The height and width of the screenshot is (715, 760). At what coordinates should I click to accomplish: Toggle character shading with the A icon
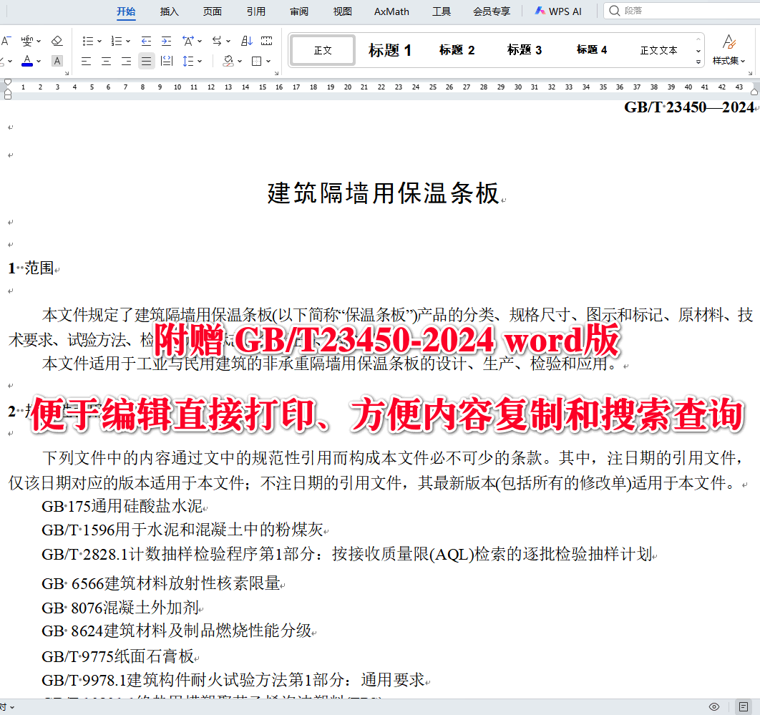[x=57, y=61]
